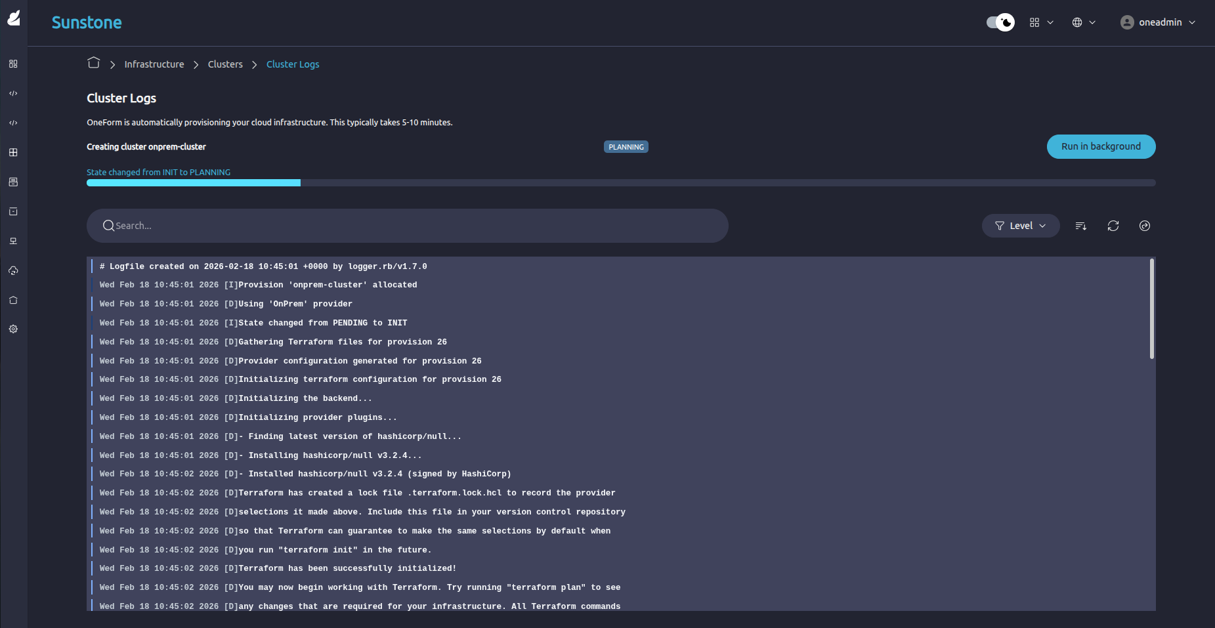Image resolution: width=1215 pixels, height=628 pixels.
Task: Click the cluster provisioning progress bar
Action: [x=620, y=183]
